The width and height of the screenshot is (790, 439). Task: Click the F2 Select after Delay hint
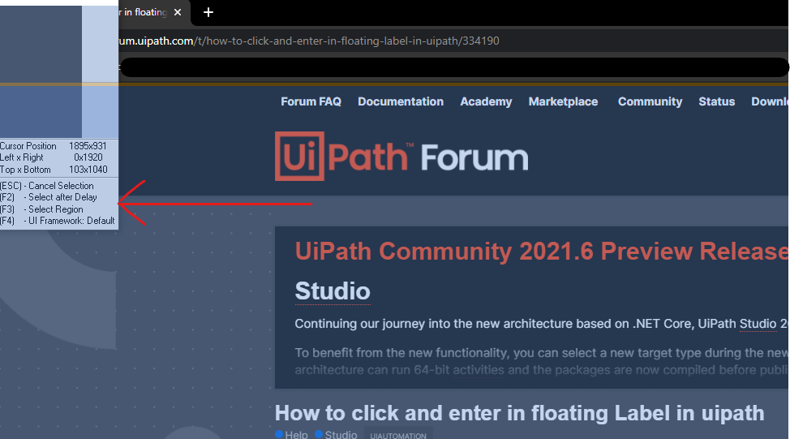pyautogui.click(x=49, y=197)
